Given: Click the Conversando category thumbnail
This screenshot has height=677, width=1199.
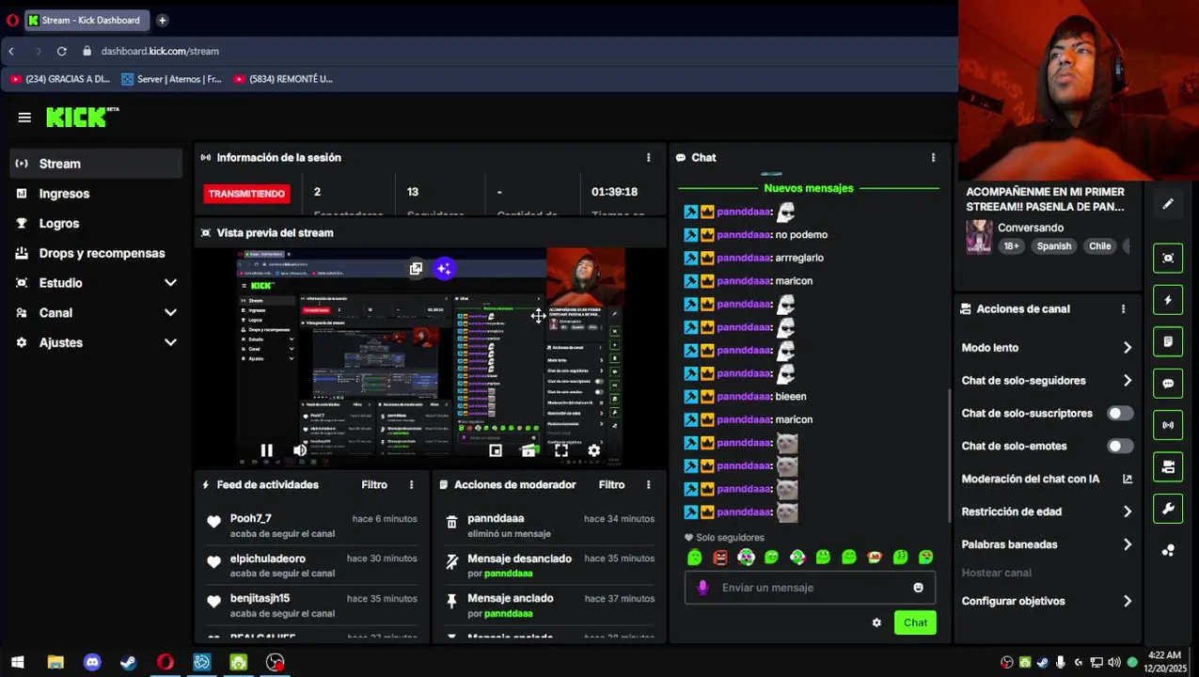Looking at the screenshot, I should [x=979, y=238].
